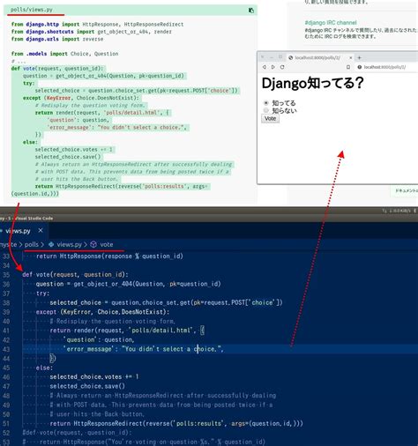Click the 'else:' line 45 in editor

44,368
